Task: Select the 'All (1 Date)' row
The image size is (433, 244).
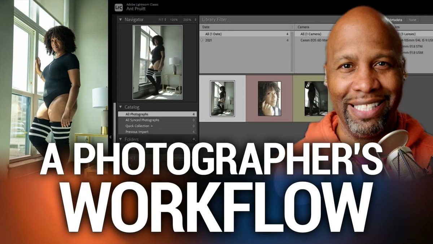Action: (245, 34)
